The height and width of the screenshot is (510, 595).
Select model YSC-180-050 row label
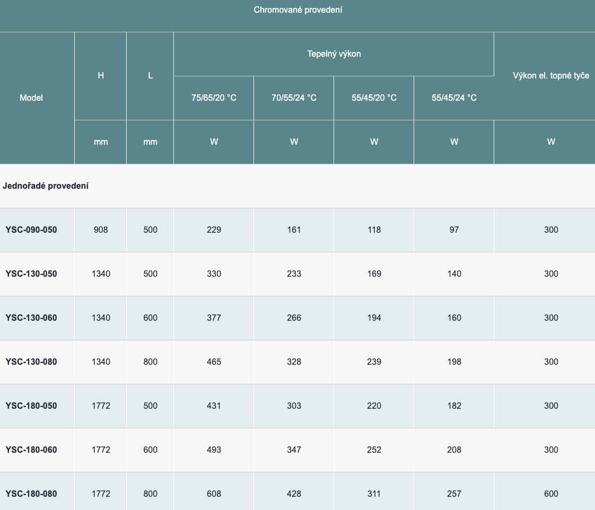click(31, 406)
